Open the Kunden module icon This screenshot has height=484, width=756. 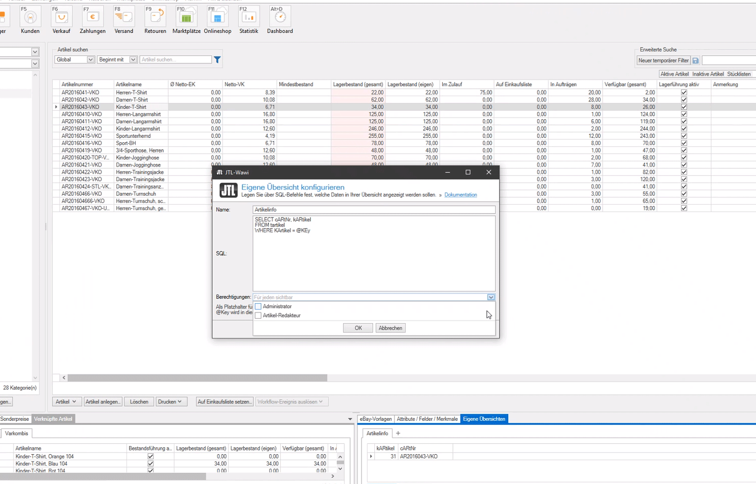click(30, 18)
